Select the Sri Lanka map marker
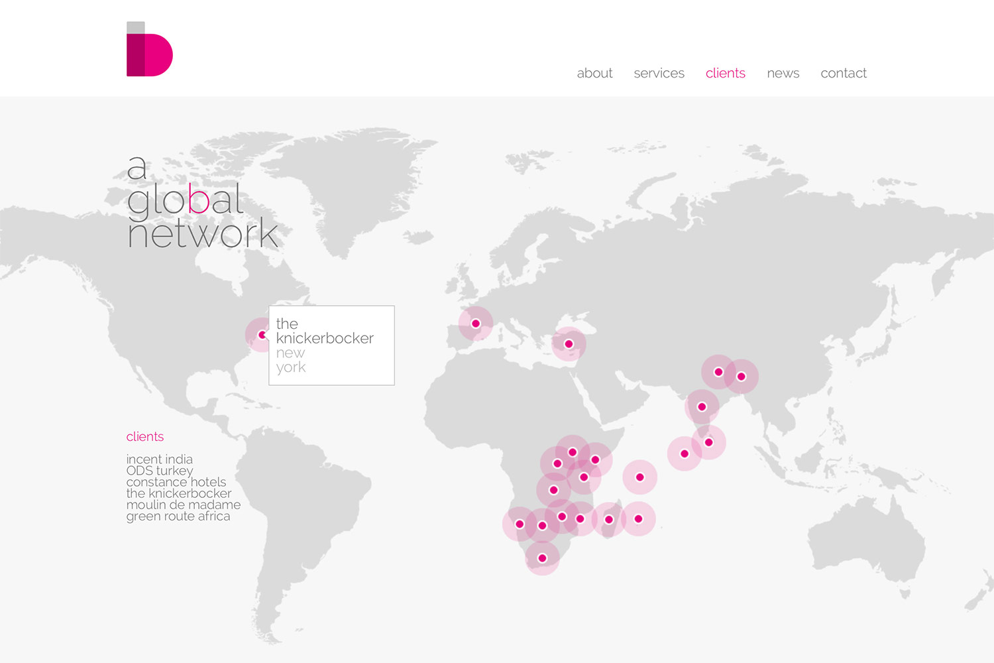Image resolution: width=994 pixels, height=663 pixels. [708, 442]
